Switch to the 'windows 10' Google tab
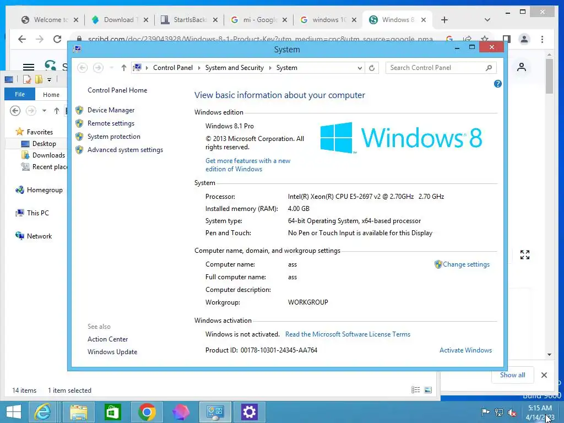564x423 pixels. click(x=328, y=20)
